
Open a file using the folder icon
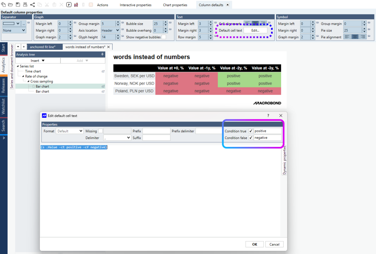point(10,5)
